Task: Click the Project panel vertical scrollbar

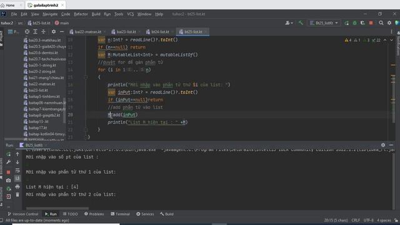Action: pyautogui.click(x=64, y=110)
